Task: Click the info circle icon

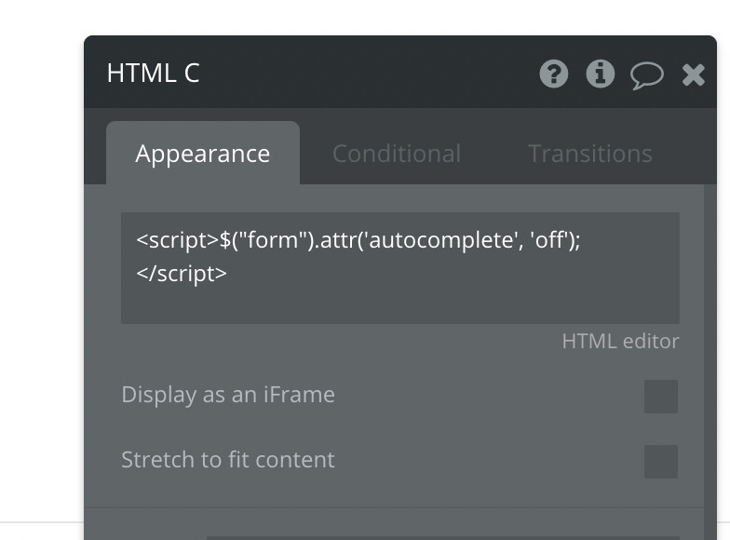Action: click(x=601, y=74)
